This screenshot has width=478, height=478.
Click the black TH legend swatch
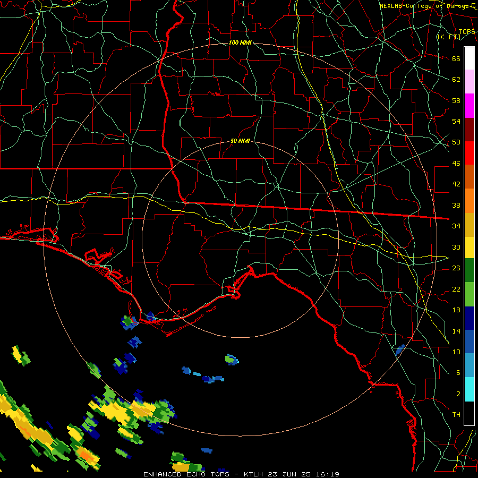(469, 413)
